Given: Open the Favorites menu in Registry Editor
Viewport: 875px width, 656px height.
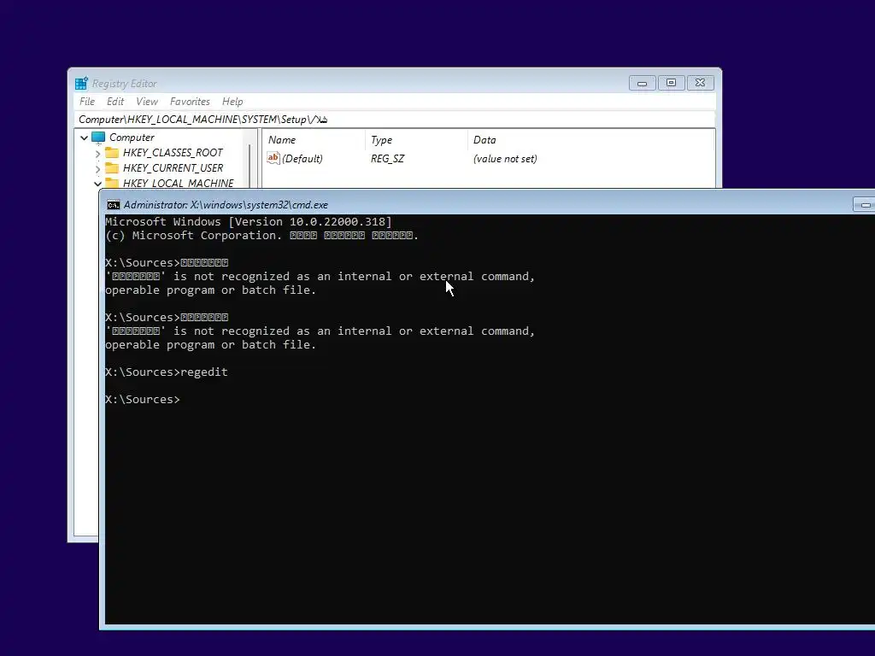Looking at the screenshot, I should coord(190,102).
